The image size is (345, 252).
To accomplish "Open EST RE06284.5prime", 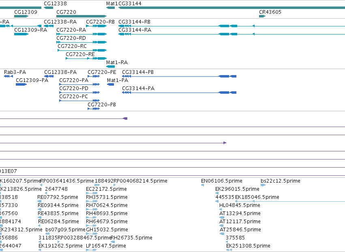I will 58,222.
